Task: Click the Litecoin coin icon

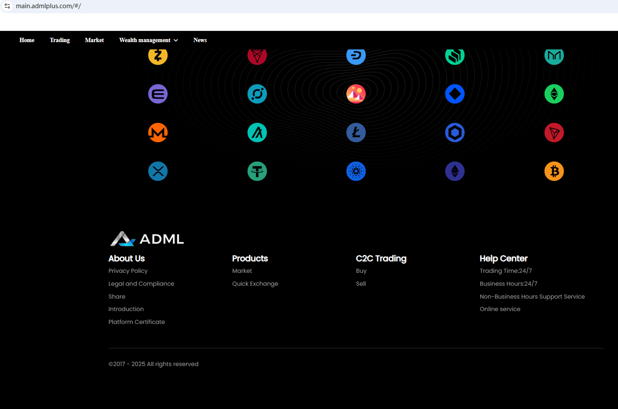Action: (x=356, y=133)
